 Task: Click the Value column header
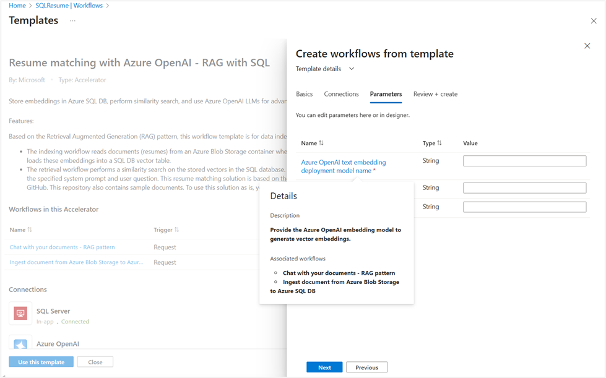point(470,143)
